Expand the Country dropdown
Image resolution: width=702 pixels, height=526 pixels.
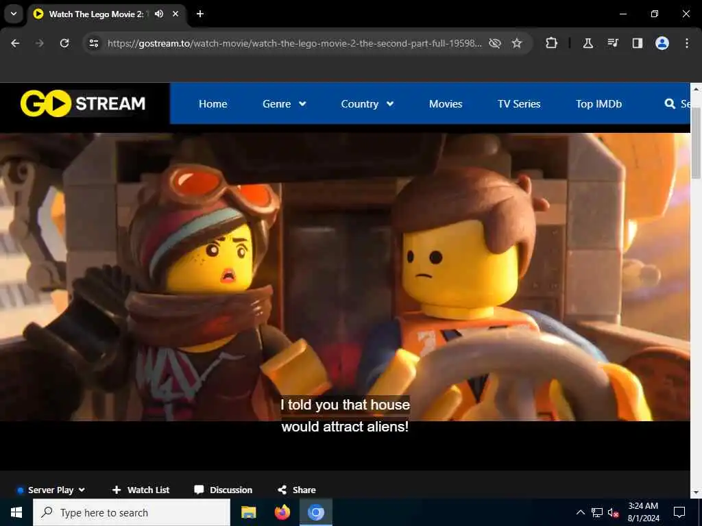pyautogui.click(x=367, y=104)
